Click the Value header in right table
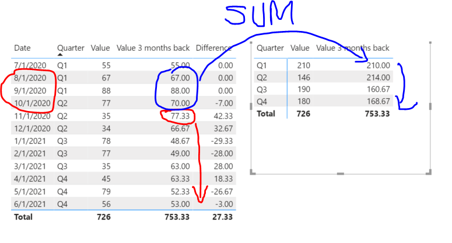Viewport: 452px width, 243px height. (300, 48)
